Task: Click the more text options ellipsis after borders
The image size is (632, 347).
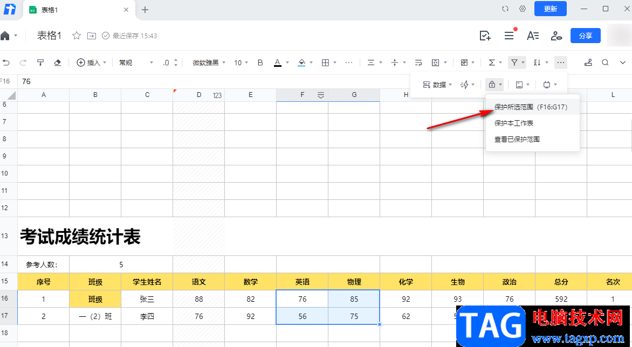Action: (349, 63)
